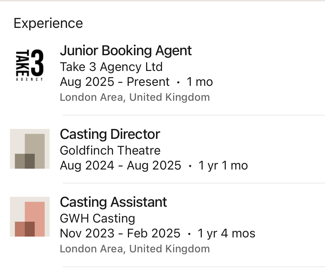
Task: Click the 1 yr 1 mo duration
Action: coord(223,165)
